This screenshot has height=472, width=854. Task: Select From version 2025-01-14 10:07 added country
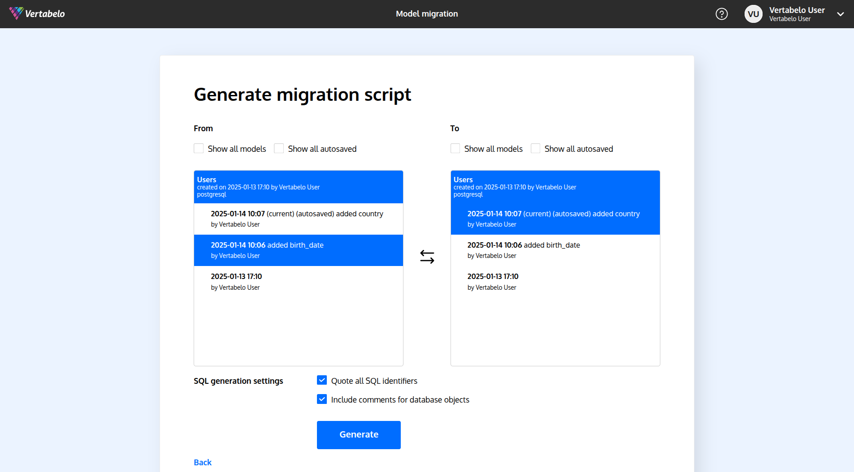coord(298,219)
